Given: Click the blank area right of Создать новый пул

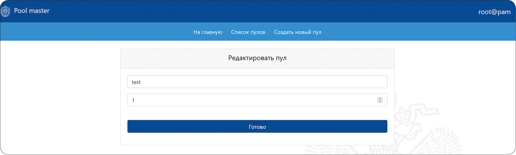Looking at the screenshot, I should (405, 32).
